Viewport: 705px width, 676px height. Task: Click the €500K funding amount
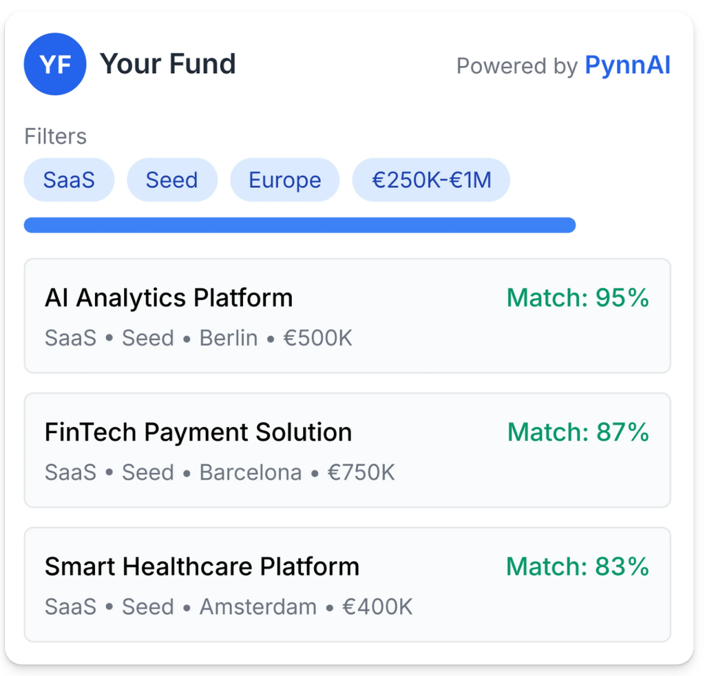[318, 338]
